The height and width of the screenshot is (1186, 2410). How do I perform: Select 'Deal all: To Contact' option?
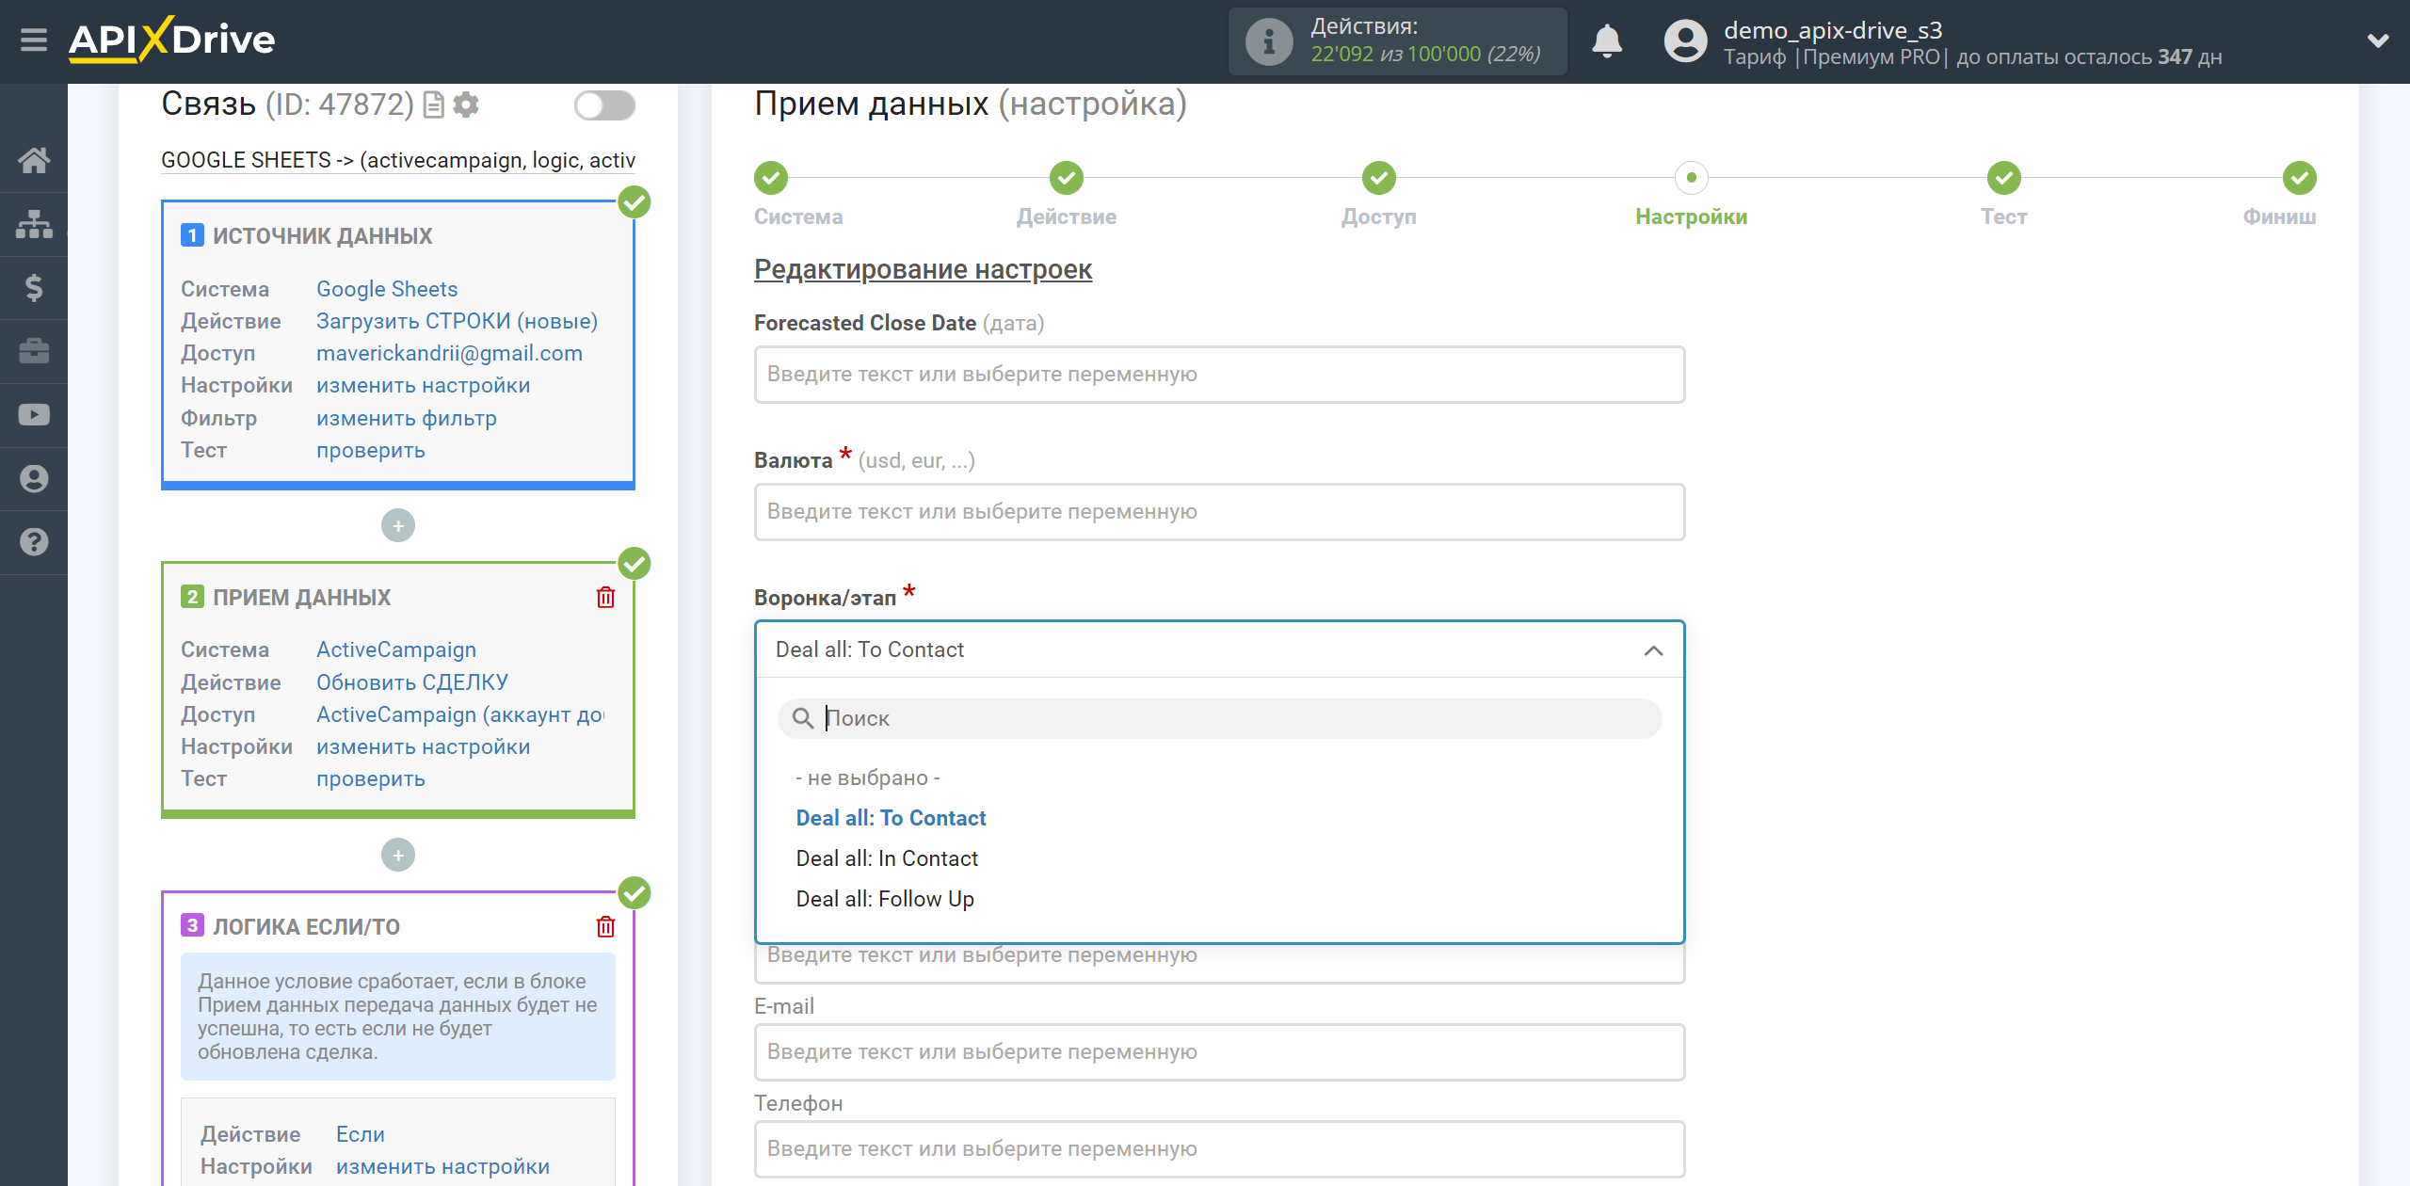pyautogui.click(x=891, y=818)
